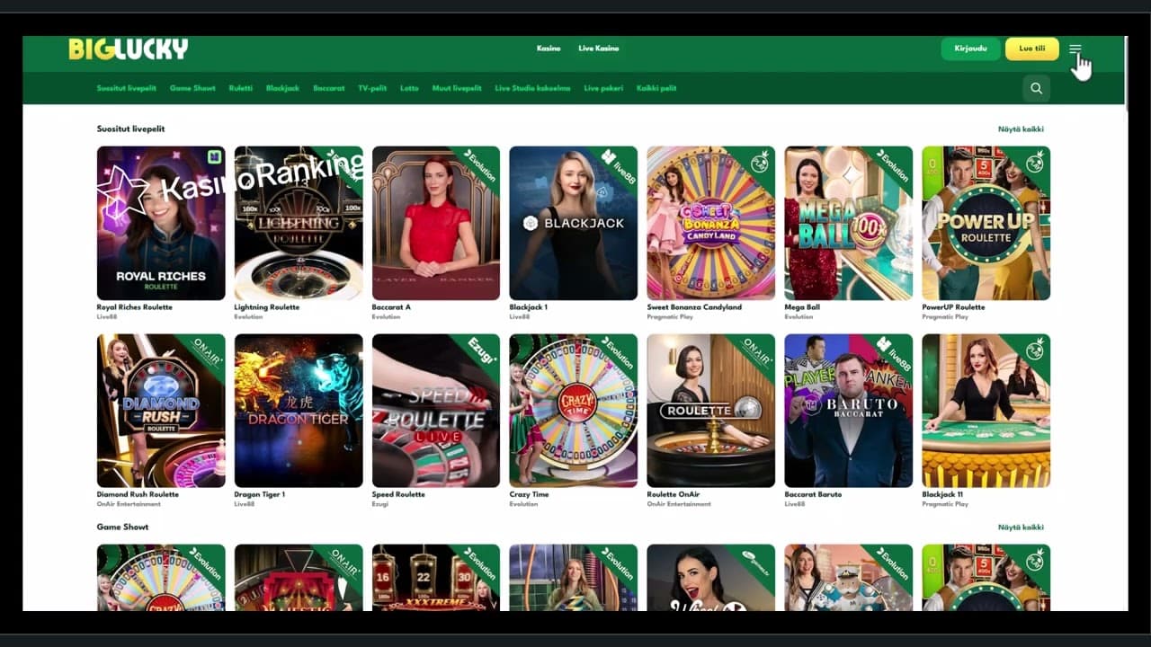Click the Diamond Rush Roulette title text

138,494
